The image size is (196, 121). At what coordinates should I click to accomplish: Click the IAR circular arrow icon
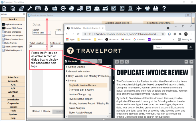click(x=63, y=8)
